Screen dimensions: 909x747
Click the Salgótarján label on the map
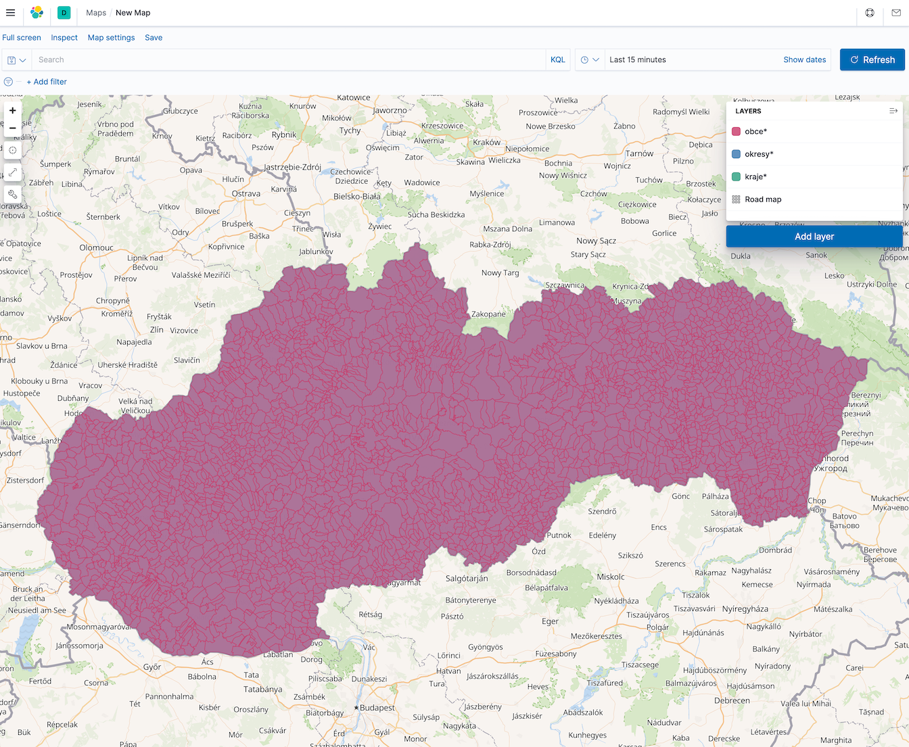467,578
